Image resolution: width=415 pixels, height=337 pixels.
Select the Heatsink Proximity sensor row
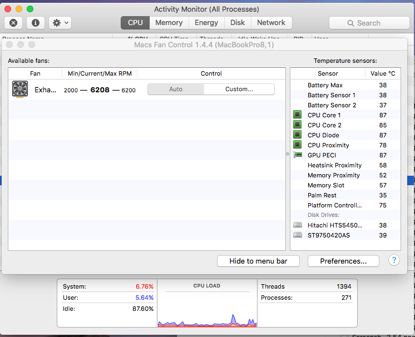345,165
